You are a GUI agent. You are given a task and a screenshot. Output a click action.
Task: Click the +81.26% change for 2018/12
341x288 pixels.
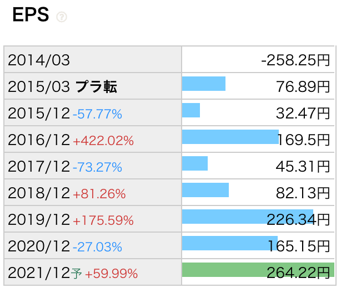(x=99, y=193)
